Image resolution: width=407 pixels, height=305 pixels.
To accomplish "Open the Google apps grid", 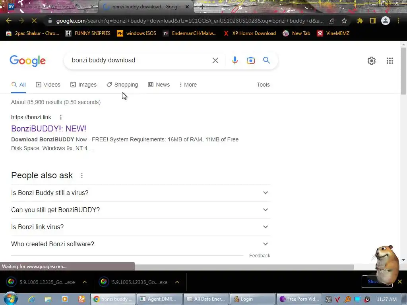I will click(390, 61).
